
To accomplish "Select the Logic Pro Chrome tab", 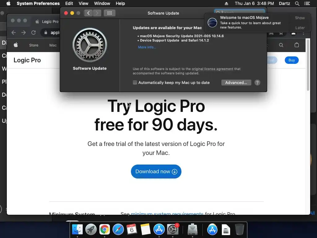I will coord(47,21).
